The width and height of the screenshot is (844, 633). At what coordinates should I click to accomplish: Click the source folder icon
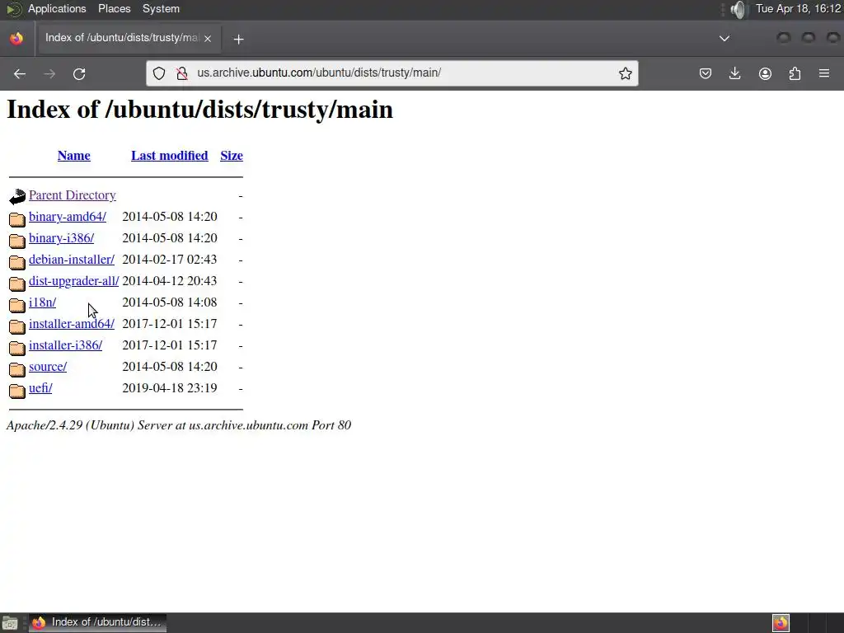click(x=17, y=369)
